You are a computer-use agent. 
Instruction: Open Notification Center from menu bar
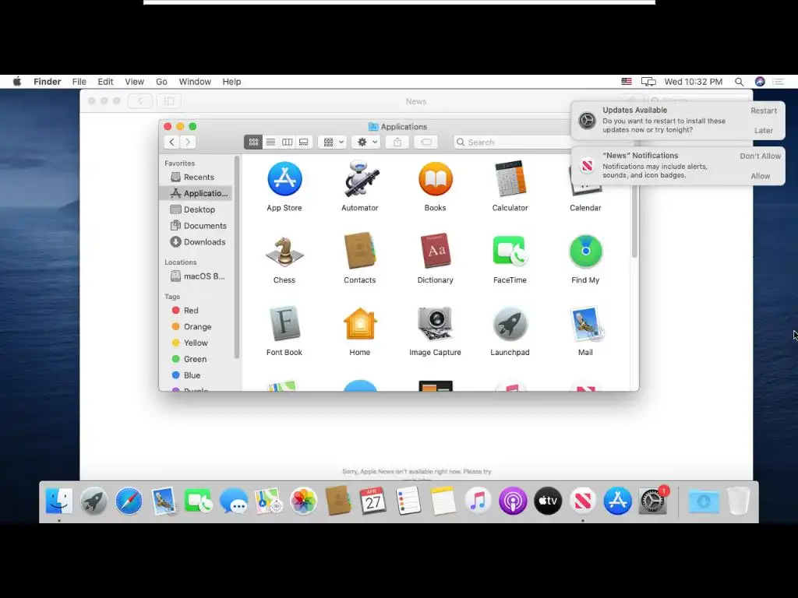pos(778,82)
